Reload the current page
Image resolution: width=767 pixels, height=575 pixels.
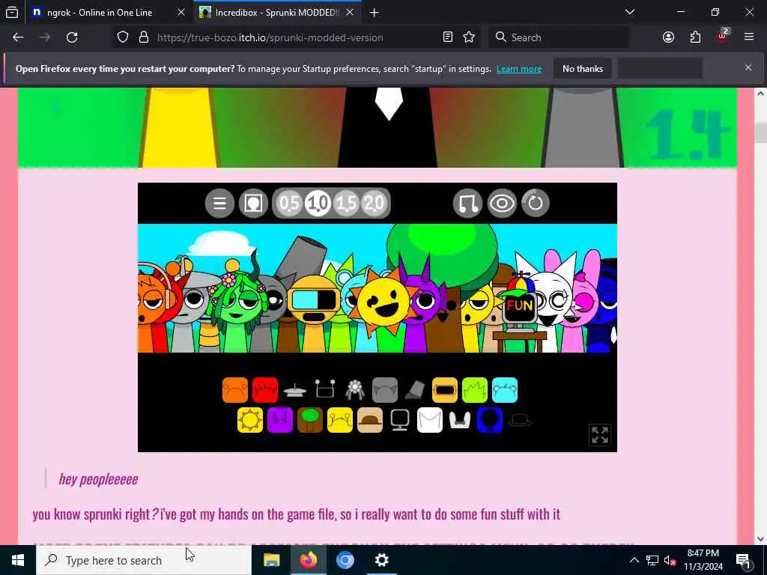(x=72, y=37)
